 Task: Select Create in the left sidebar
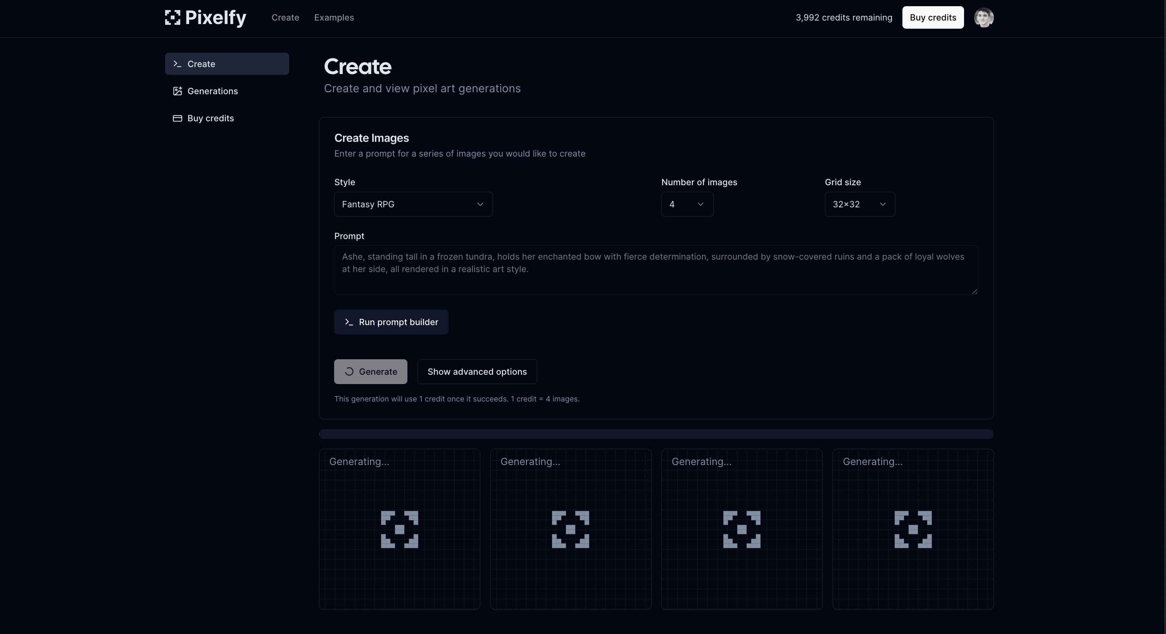(227, 64)
